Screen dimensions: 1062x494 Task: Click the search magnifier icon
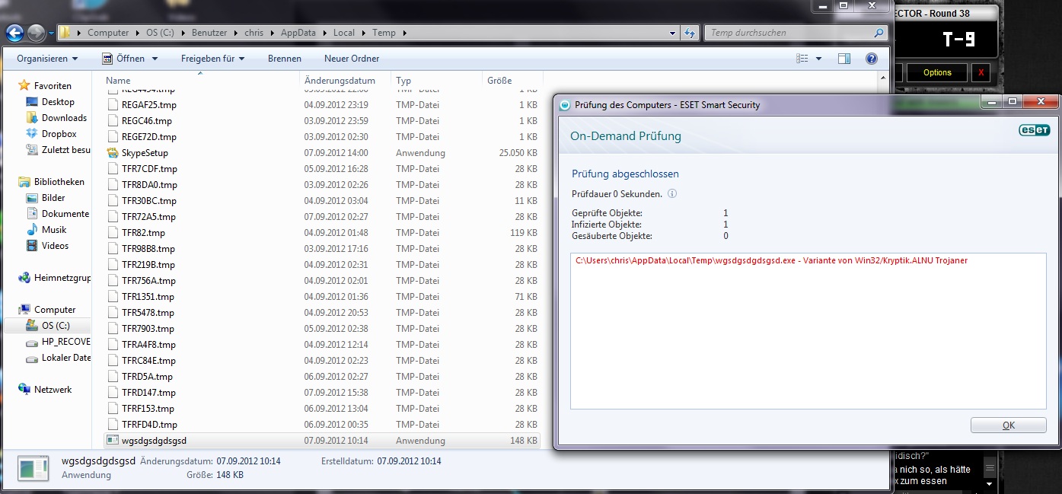[x=879, y=33]
